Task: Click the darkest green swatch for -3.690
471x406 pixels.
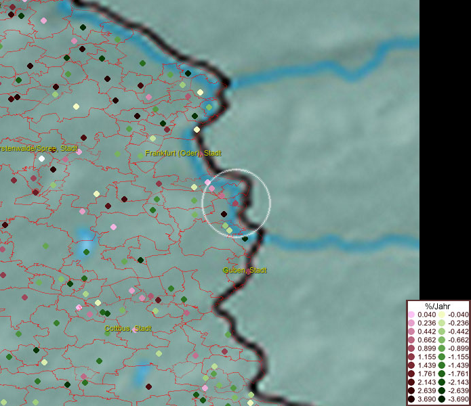Action: (442, 399)
